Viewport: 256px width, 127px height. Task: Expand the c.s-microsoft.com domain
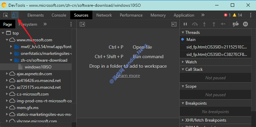pyautogui.click(x=7, y=94)
